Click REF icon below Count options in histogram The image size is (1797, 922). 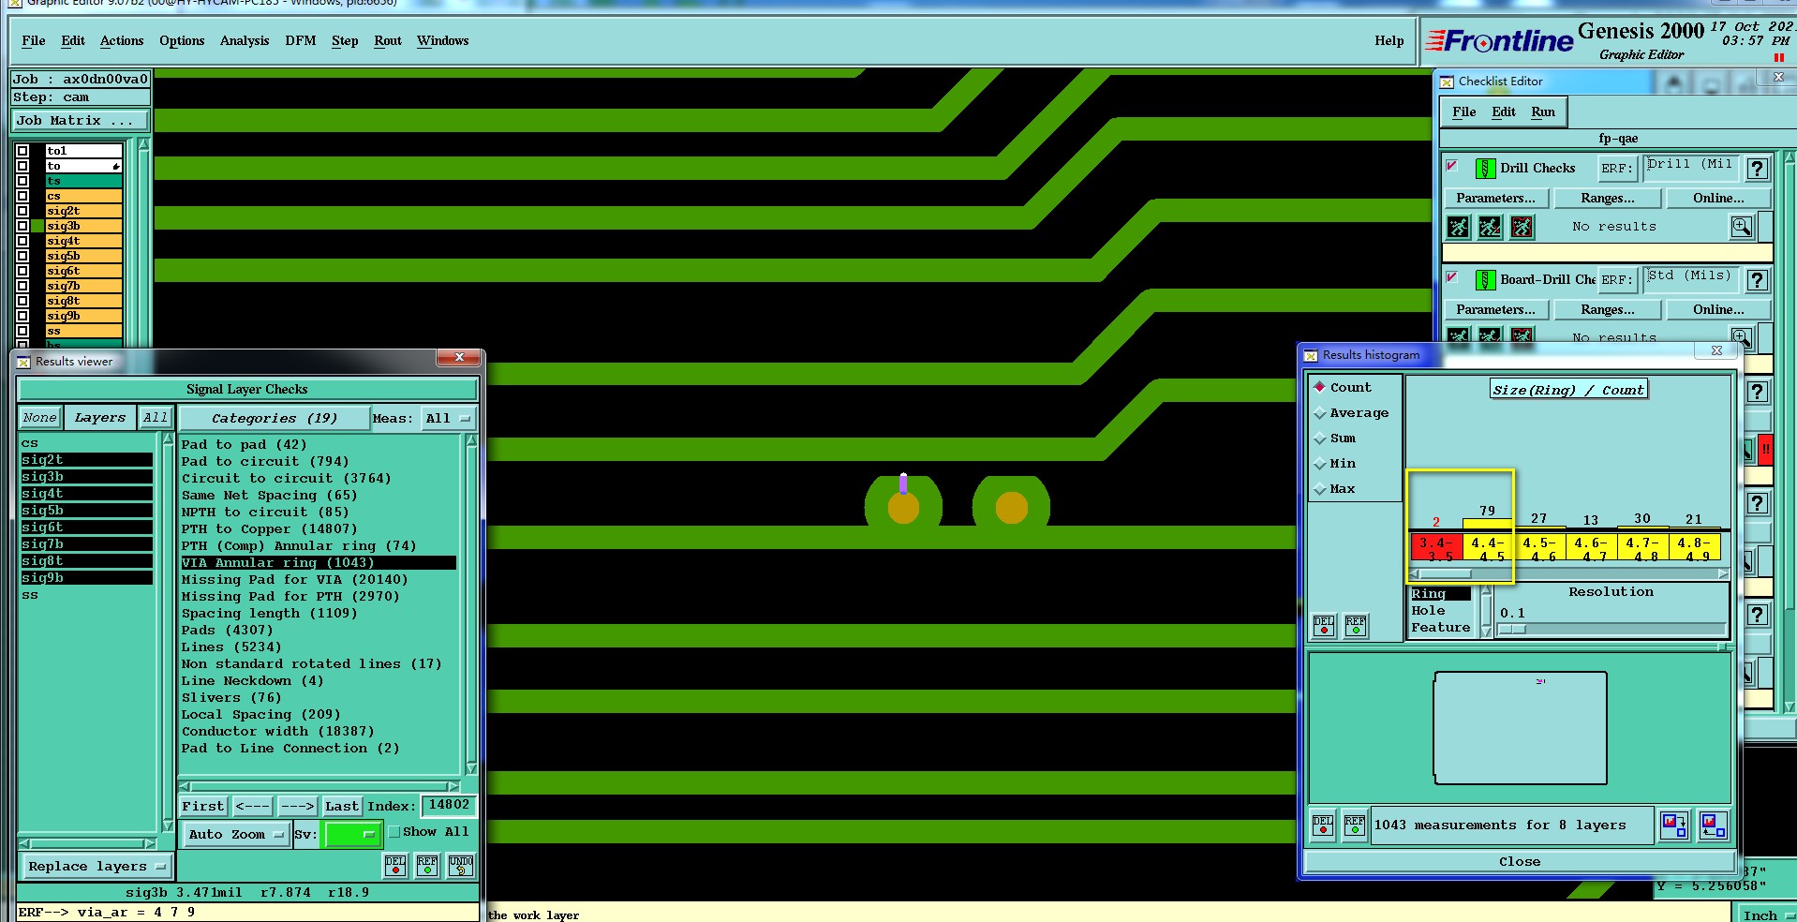point(1356,626)
